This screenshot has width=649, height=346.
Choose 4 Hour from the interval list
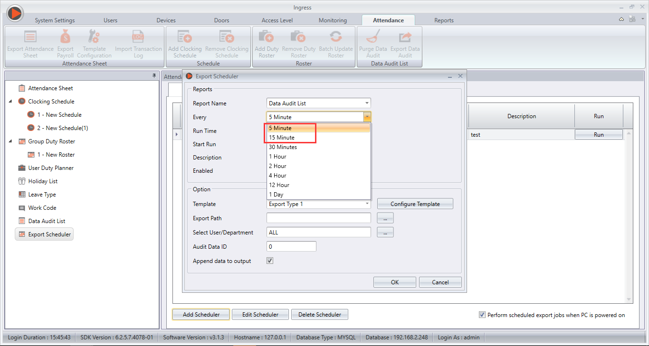click(319, 176)
